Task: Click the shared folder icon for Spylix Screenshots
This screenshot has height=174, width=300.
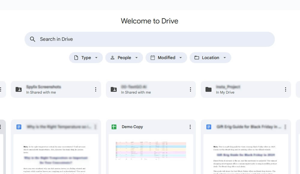Action: point(18,89)
